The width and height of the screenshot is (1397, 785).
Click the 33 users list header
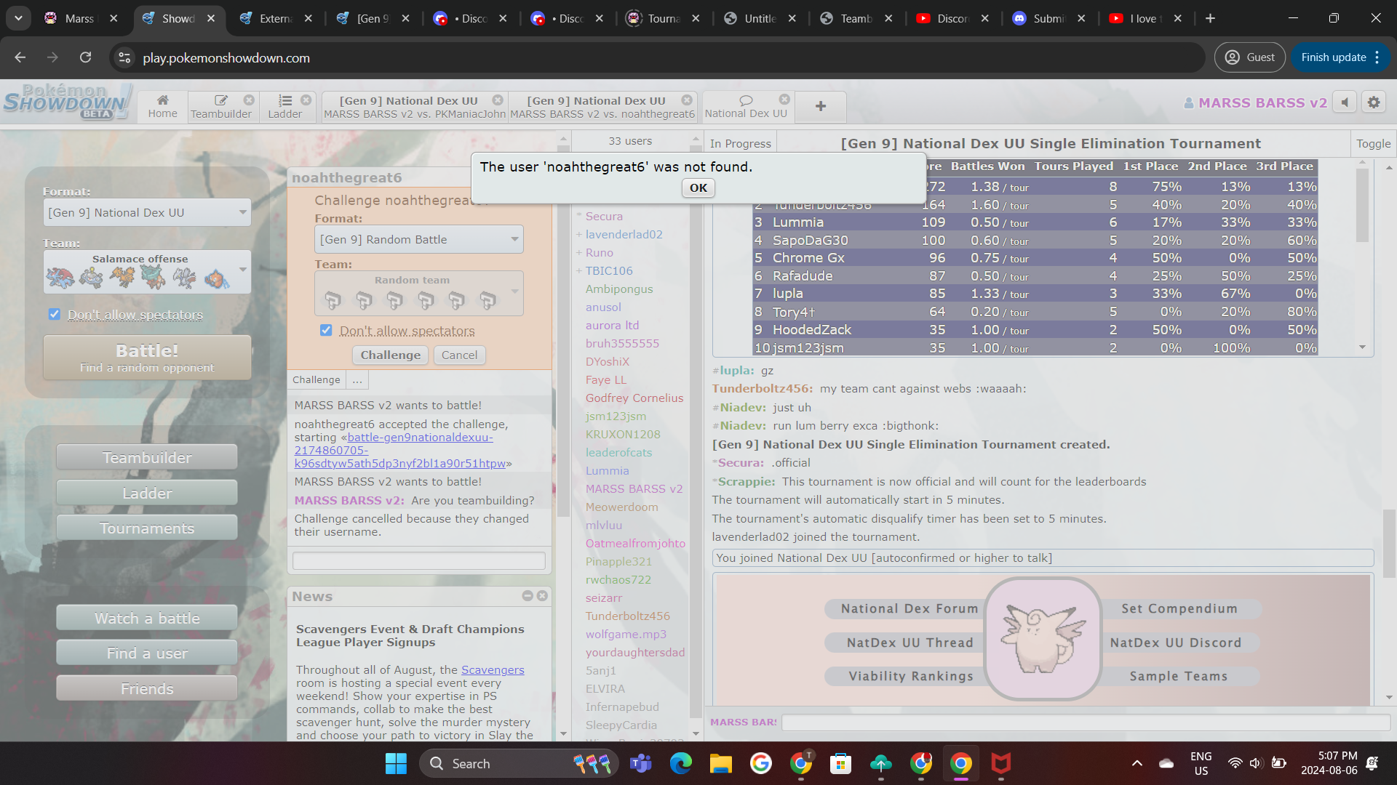(630, 141)
